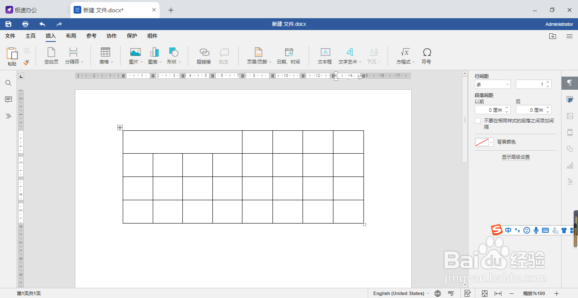Screen dimensions: 578x298
Task: Switch to Layout (布局) tab
Action: pos(71,36)
